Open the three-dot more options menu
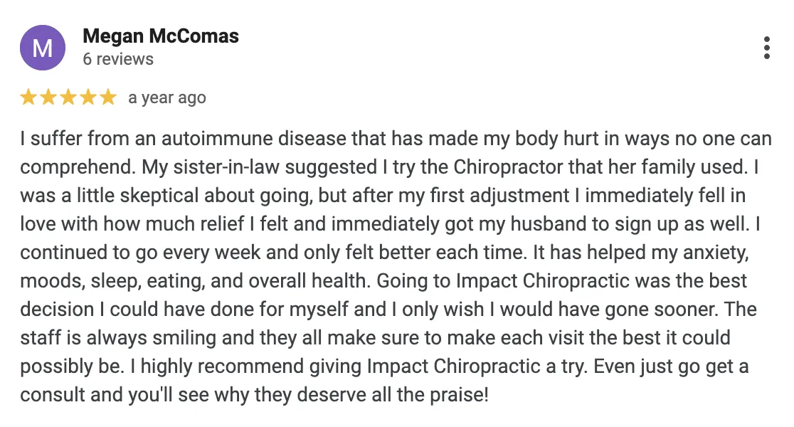This screenshot has width=794, height=427. 766,48
